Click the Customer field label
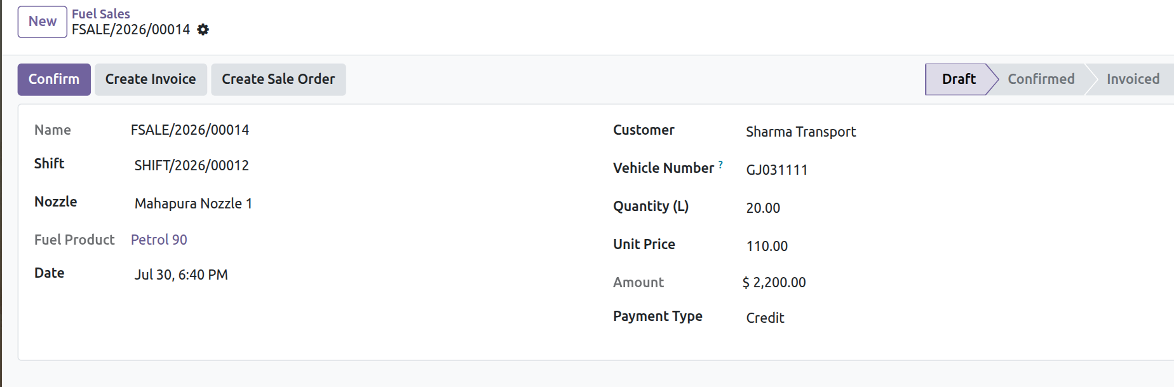Image resolution: width=1174 pixels, height=387 pixels. [x=644, y=130]
